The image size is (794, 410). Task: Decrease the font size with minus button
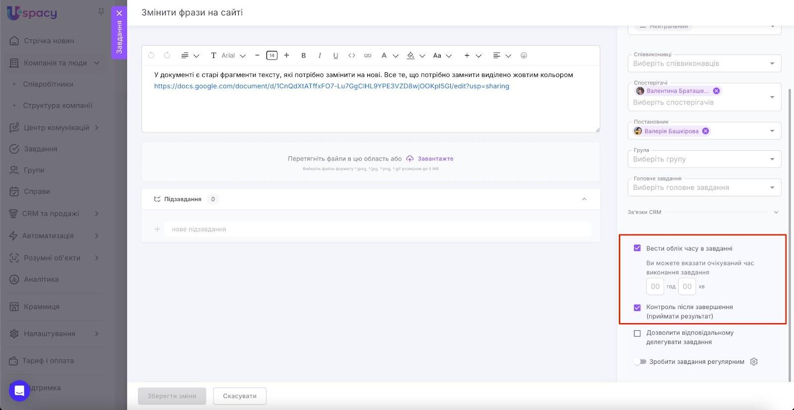click(257, 56)
